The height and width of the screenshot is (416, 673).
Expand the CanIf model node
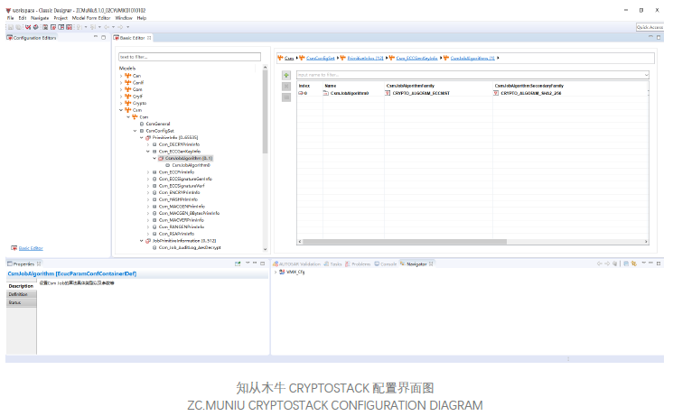pos(121,83)
